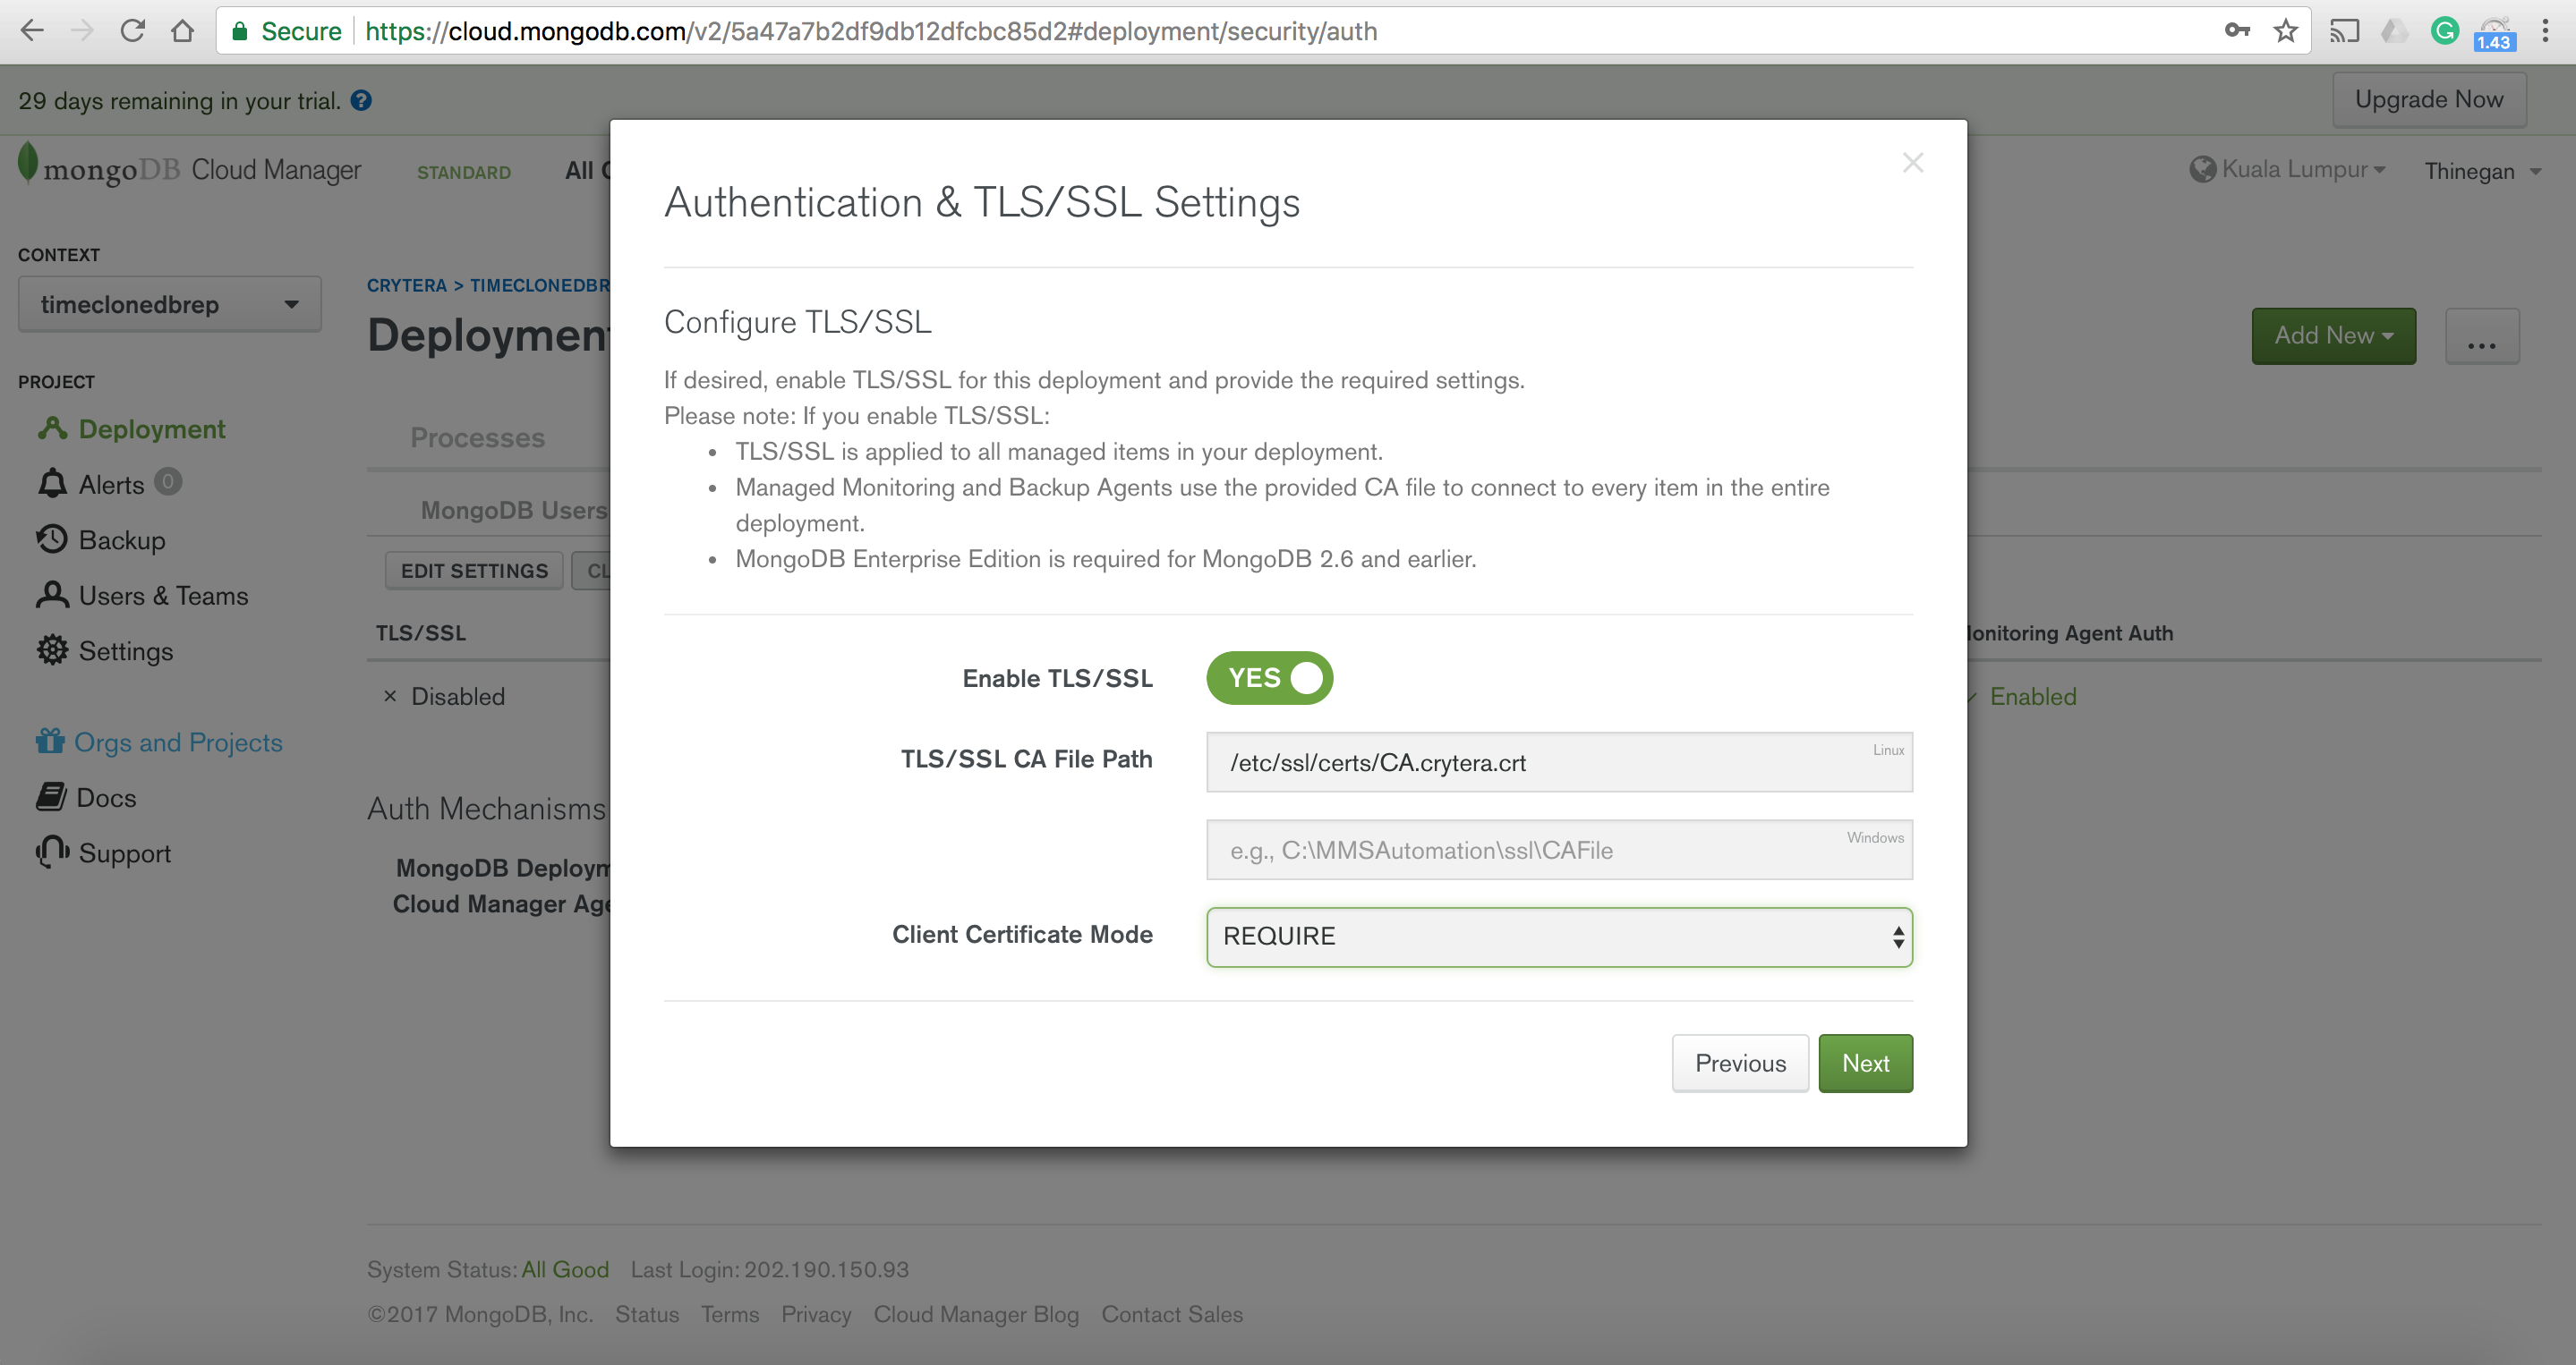
Task: Click the Next button
Action: point(1865,1064)
